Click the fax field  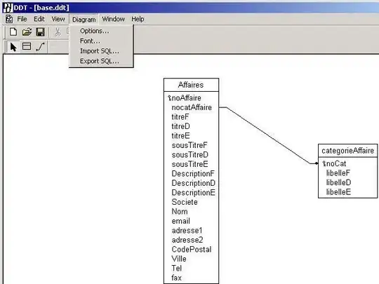pos(176,278)
